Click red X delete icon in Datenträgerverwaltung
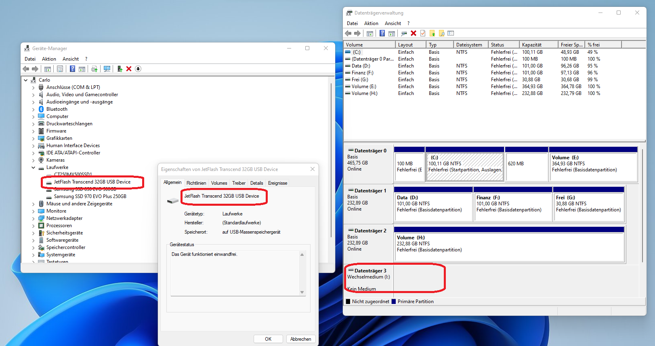The image size is (655, 346). [414, 33]
